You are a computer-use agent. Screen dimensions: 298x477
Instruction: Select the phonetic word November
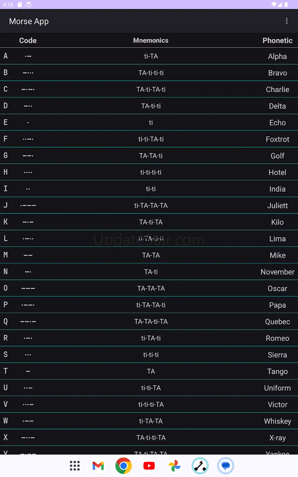[277, 272]
